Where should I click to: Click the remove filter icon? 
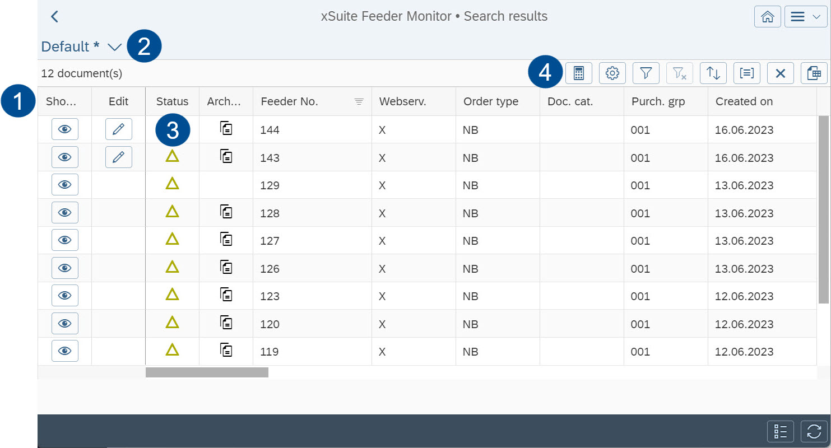(679, 73)
